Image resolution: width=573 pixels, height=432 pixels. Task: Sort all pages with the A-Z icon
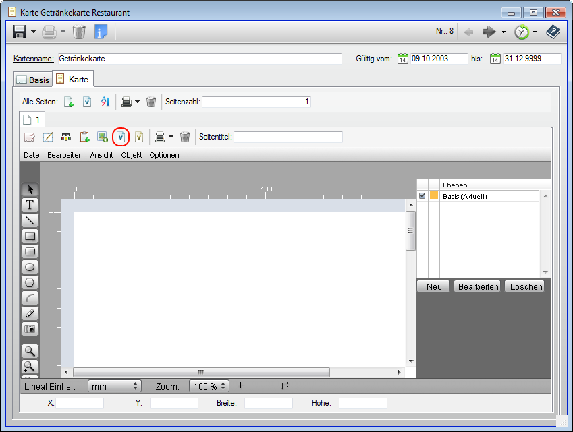click(x=105, y=102)
